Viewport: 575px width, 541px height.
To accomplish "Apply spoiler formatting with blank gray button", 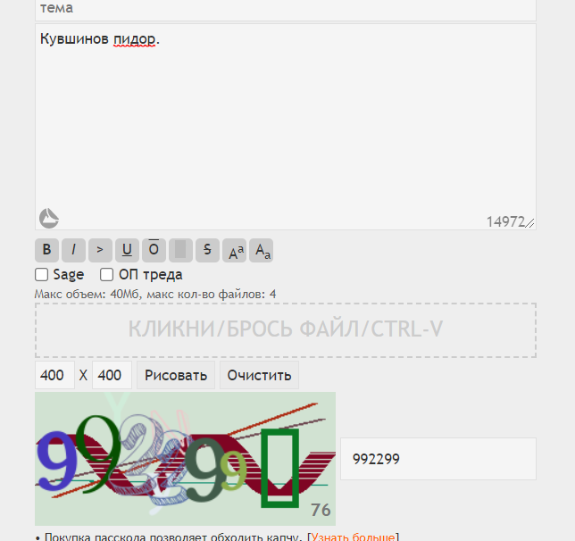I will pos(180,250).
